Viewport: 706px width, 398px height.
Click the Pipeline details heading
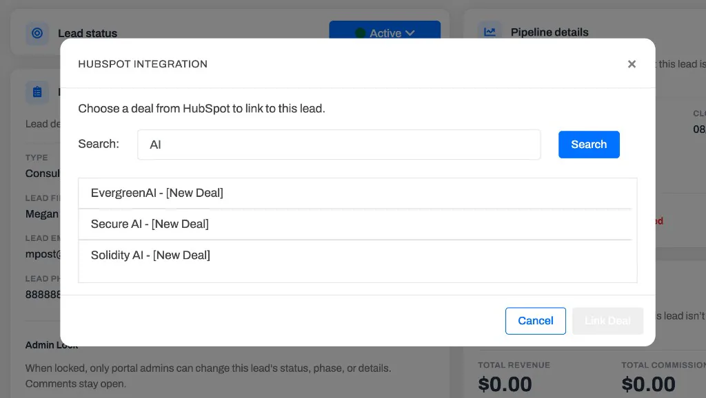pos(549,32)
